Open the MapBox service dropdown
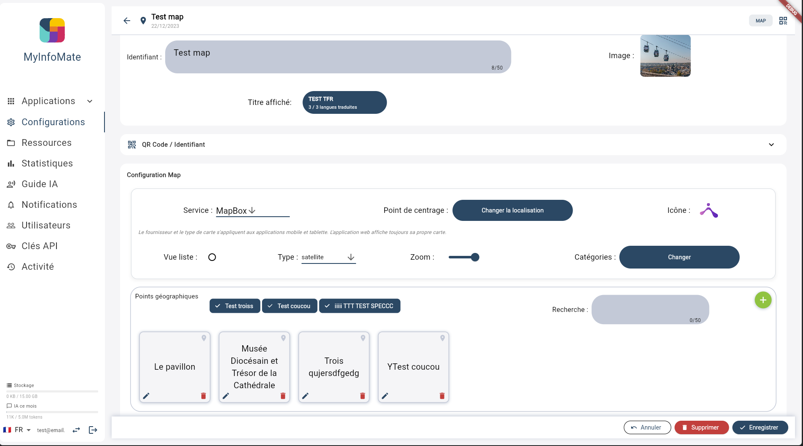The width and height of the screenshot is (803, 446). [x=253, y=211]
